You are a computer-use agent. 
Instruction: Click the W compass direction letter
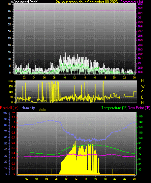pyautogui.click(x=143, y=86)
